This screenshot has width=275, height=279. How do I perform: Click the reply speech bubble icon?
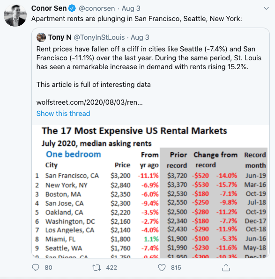pos(36,267)
